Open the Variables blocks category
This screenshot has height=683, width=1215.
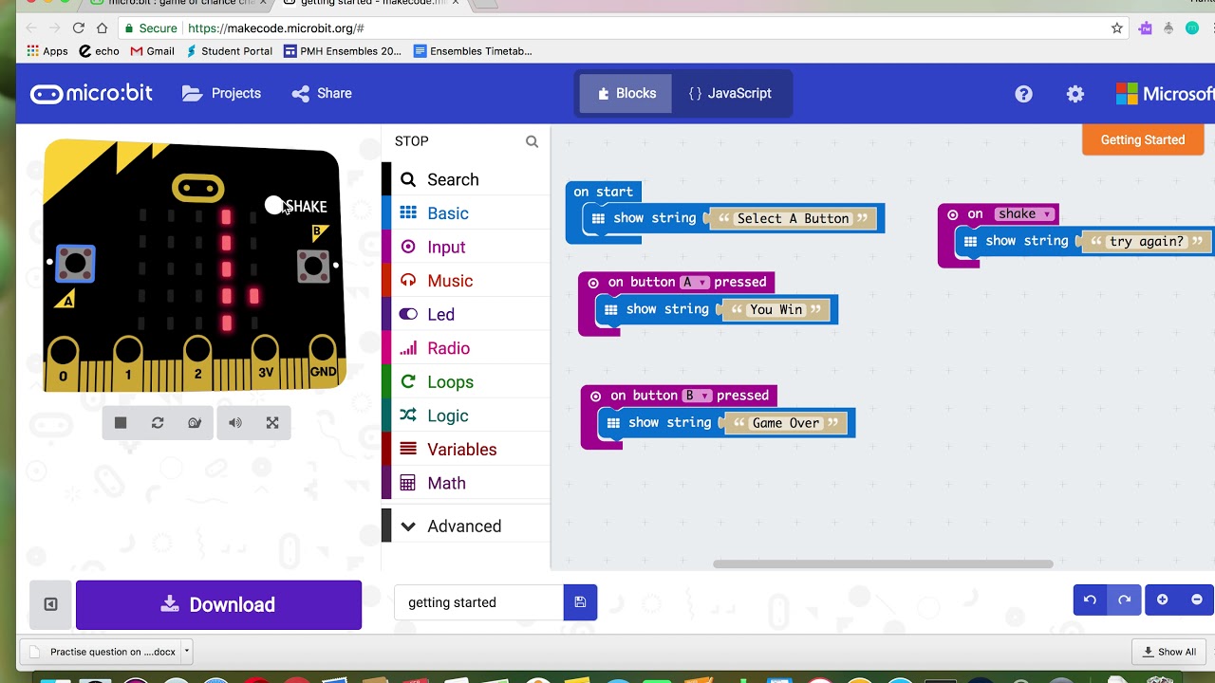point(465,450)
